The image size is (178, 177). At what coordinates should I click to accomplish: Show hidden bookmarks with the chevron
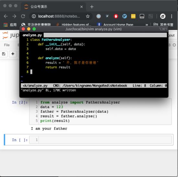(x=147, y=25)
